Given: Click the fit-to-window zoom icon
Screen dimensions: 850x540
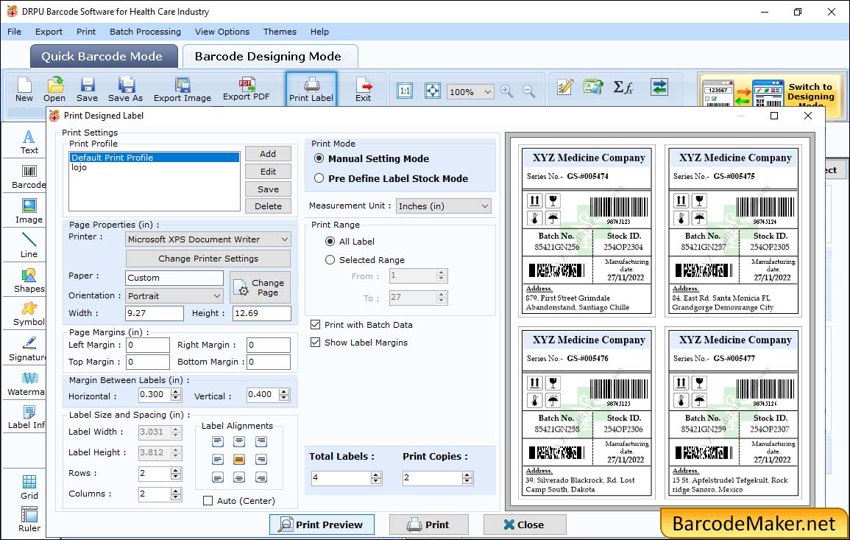Looking at the screenshot, I should pos(433,91).
